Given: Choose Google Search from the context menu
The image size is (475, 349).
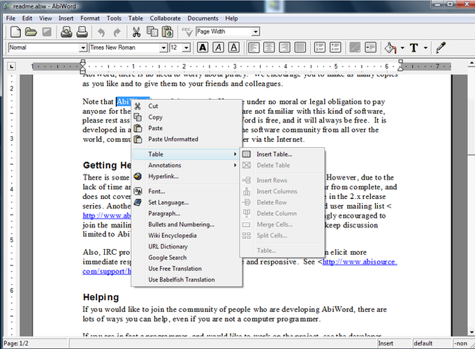Looking at the screenshot, I should 187,258.
